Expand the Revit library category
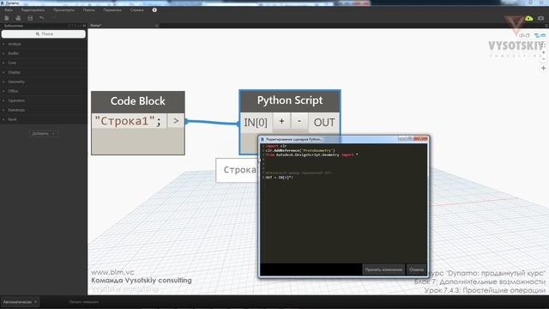 click(12, 119)
